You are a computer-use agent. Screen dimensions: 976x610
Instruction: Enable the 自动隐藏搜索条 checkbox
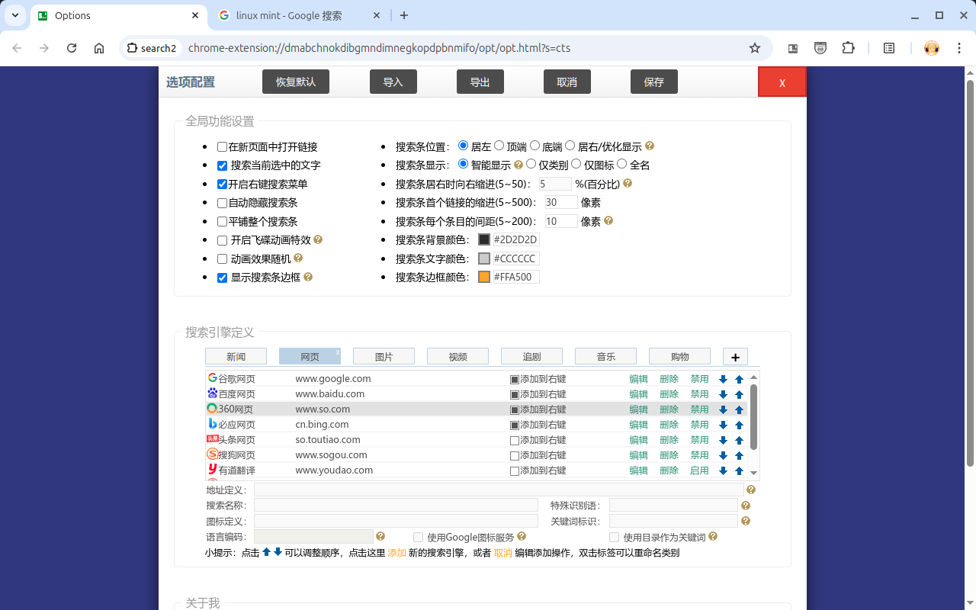point(222,202)
